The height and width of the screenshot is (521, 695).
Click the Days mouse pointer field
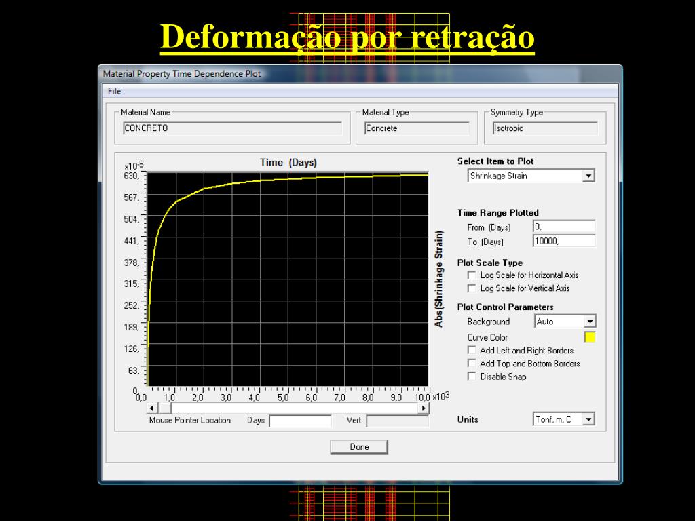(301, 421)
